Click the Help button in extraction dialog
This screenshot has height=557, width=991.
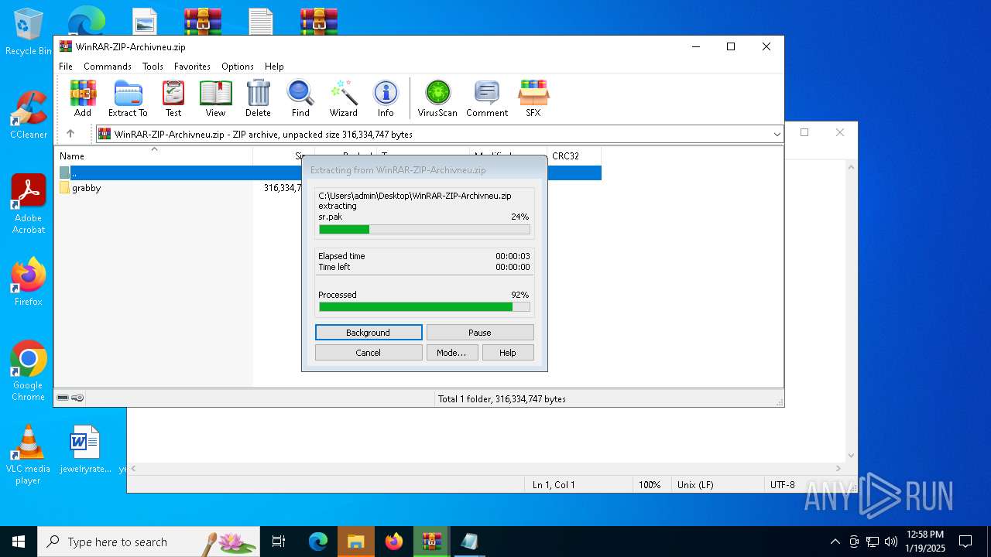tap(508, 353)
